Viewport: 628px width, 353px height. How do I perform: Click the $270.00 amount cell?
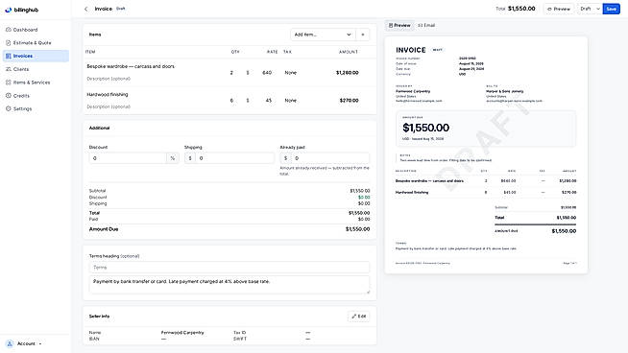pos(349,101)
